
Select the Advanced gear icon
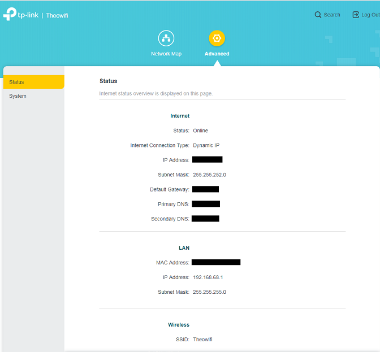tap(217, 38)
